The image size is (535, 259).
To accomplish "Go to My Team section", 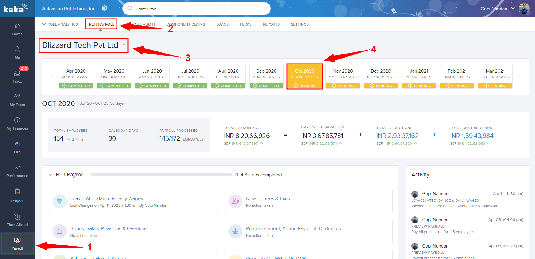I will pyautogui.click(x=17, y=100).
